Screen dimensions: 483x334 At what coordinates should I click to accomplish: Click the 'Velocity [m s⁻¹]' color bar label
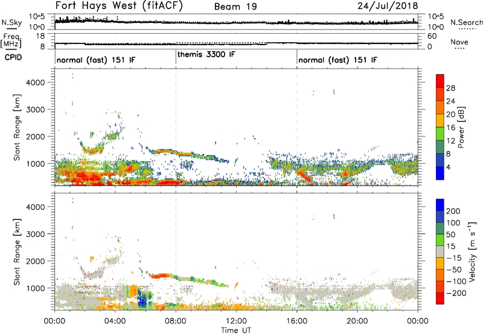472,251
